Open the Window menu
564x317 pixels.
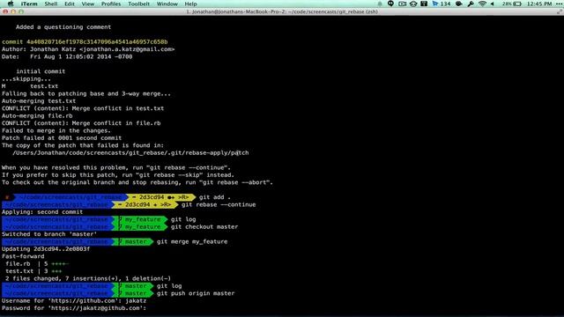(167, 4)
